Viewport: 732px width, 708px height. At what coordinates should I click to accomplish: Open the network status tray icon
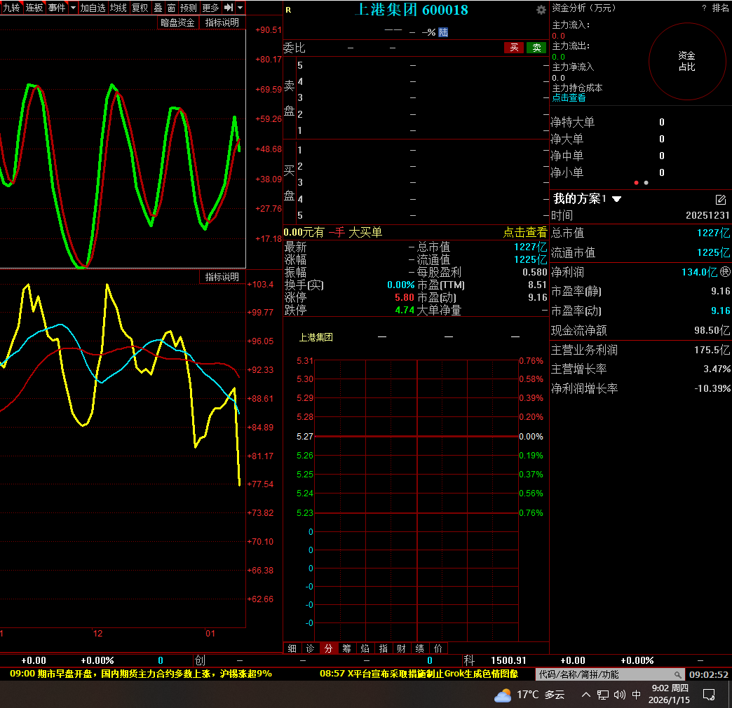(603, 695)
